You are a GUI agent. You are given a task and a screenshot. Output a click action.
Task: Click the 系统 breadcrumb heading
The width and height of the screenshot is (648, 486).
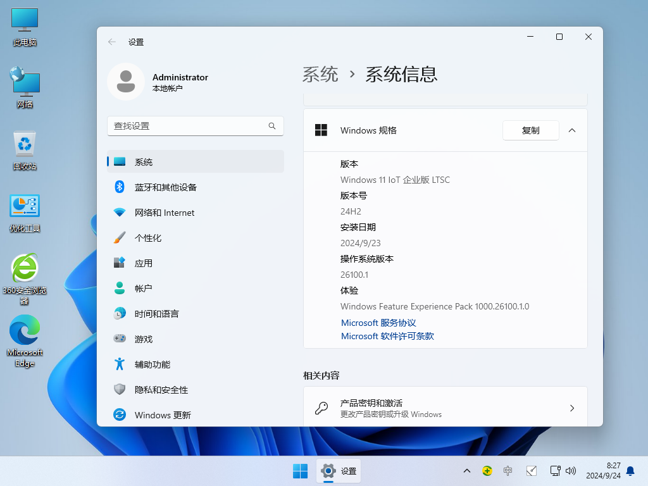point(320,75)
